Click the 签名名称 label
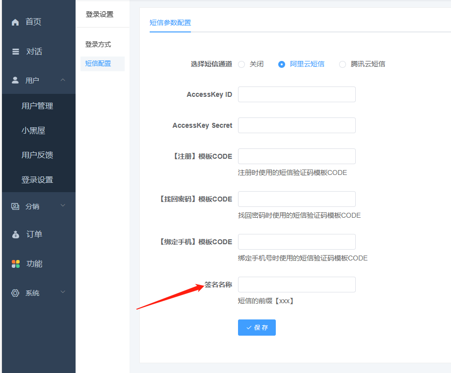The width and height of the screenshot is (451, 373). pyautogui.click(x=218, y=285)
